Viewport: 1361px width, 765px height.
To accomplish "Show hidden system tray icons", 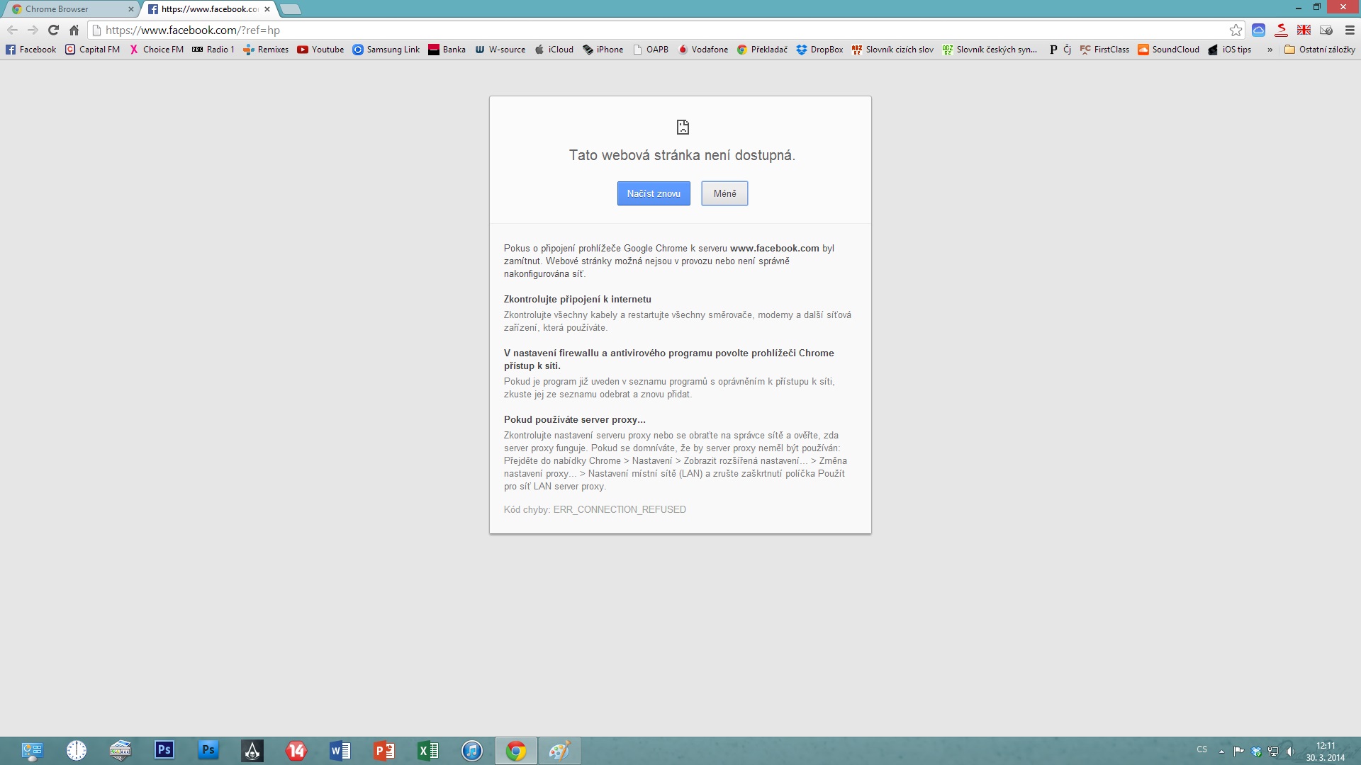I will coord(1221,751).
